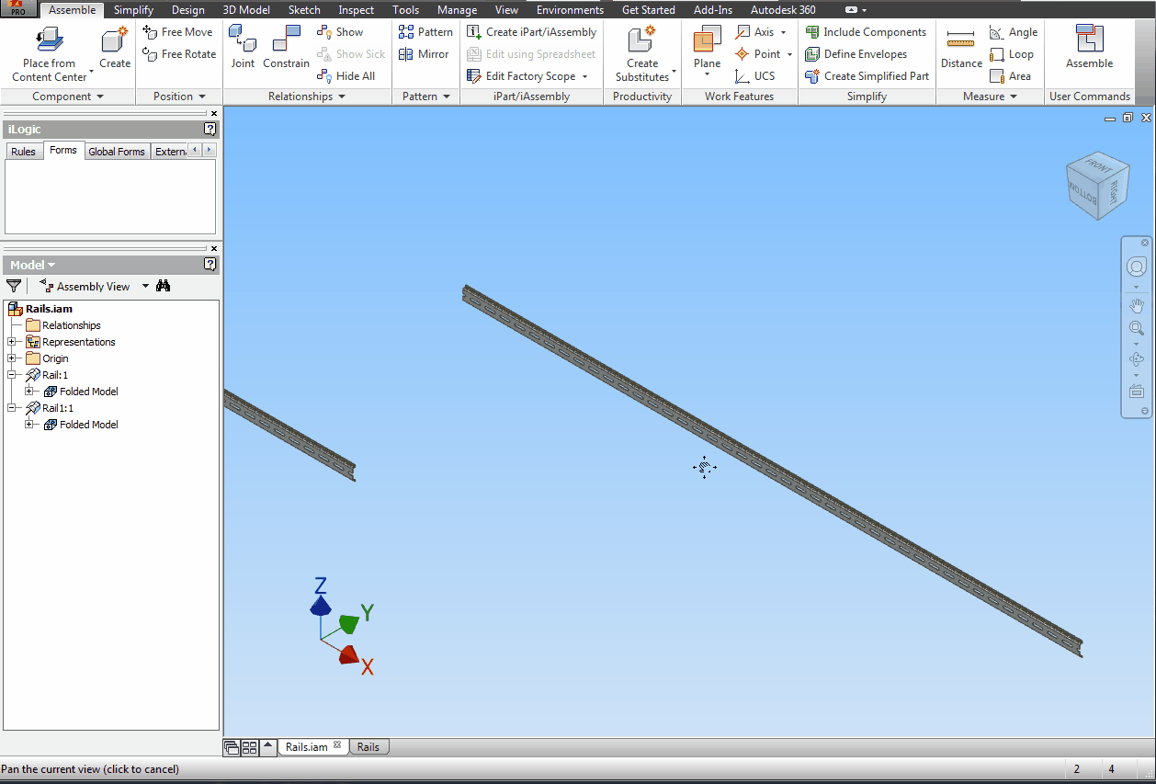1156x784 pixels.
Task: Expand Folded Model under Rail:1
Action: [x=29, y=391]
